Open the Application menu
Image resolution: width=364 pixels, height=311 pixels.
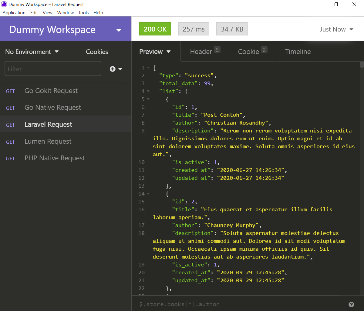(14, 13)
